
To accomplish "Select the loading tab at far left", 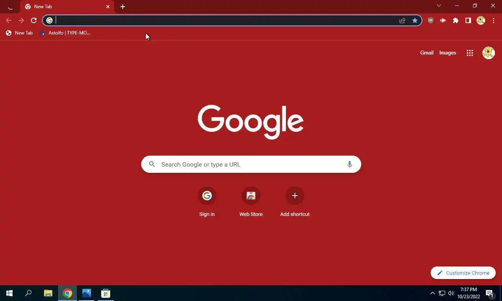I will [x=10, y=7].
